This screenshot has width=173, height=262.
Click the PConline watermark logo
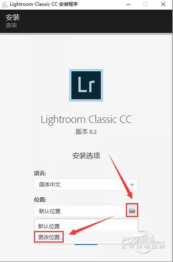click(x=143, y=242)
